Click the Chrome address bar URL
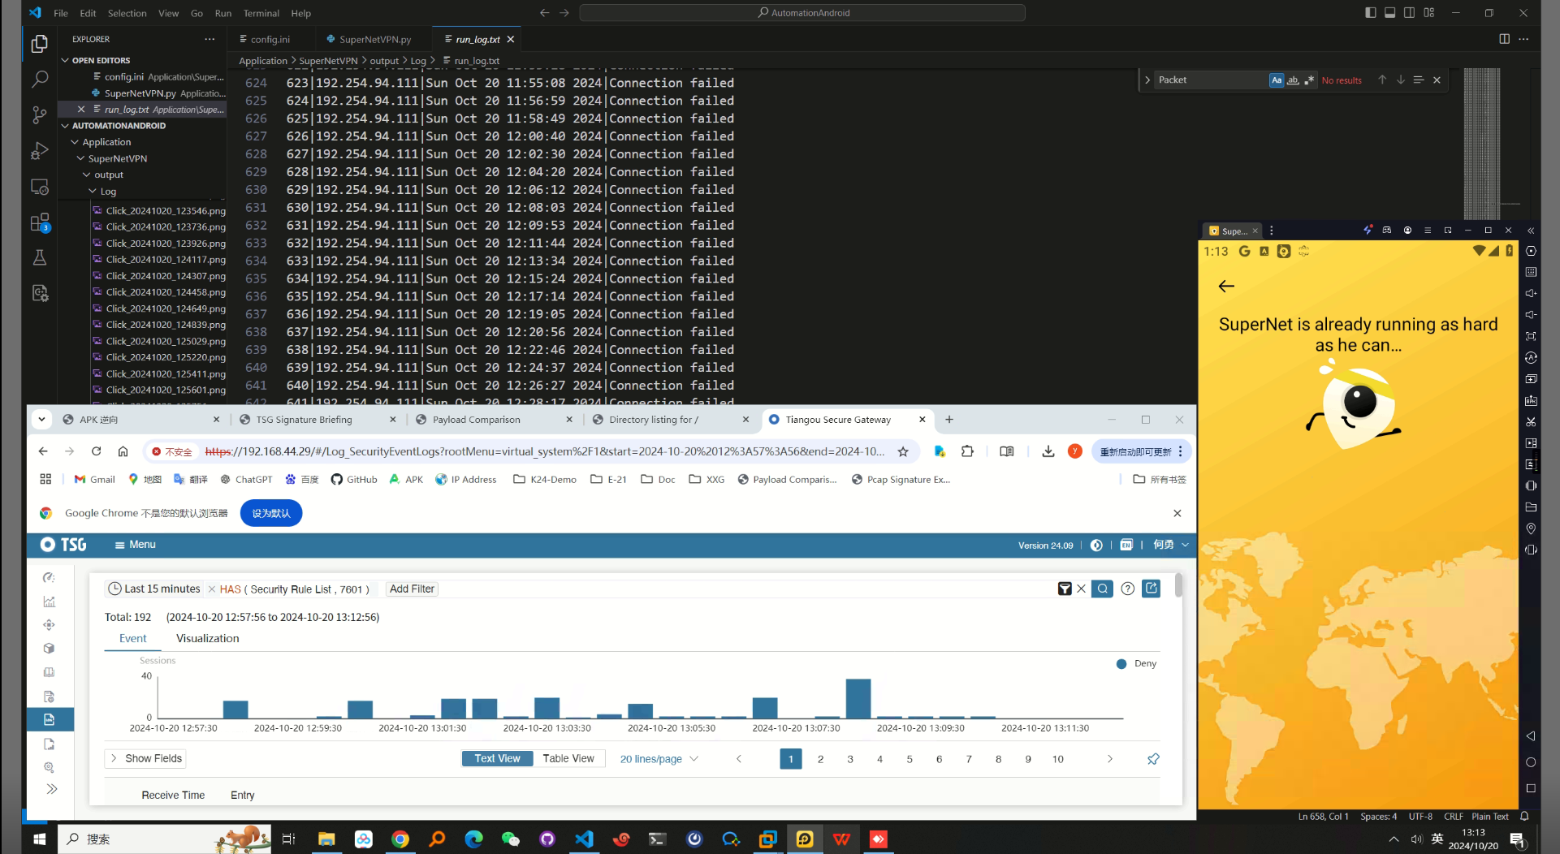Image resolution: width=1560 pixels, height=854 pixels. (544, 451)
